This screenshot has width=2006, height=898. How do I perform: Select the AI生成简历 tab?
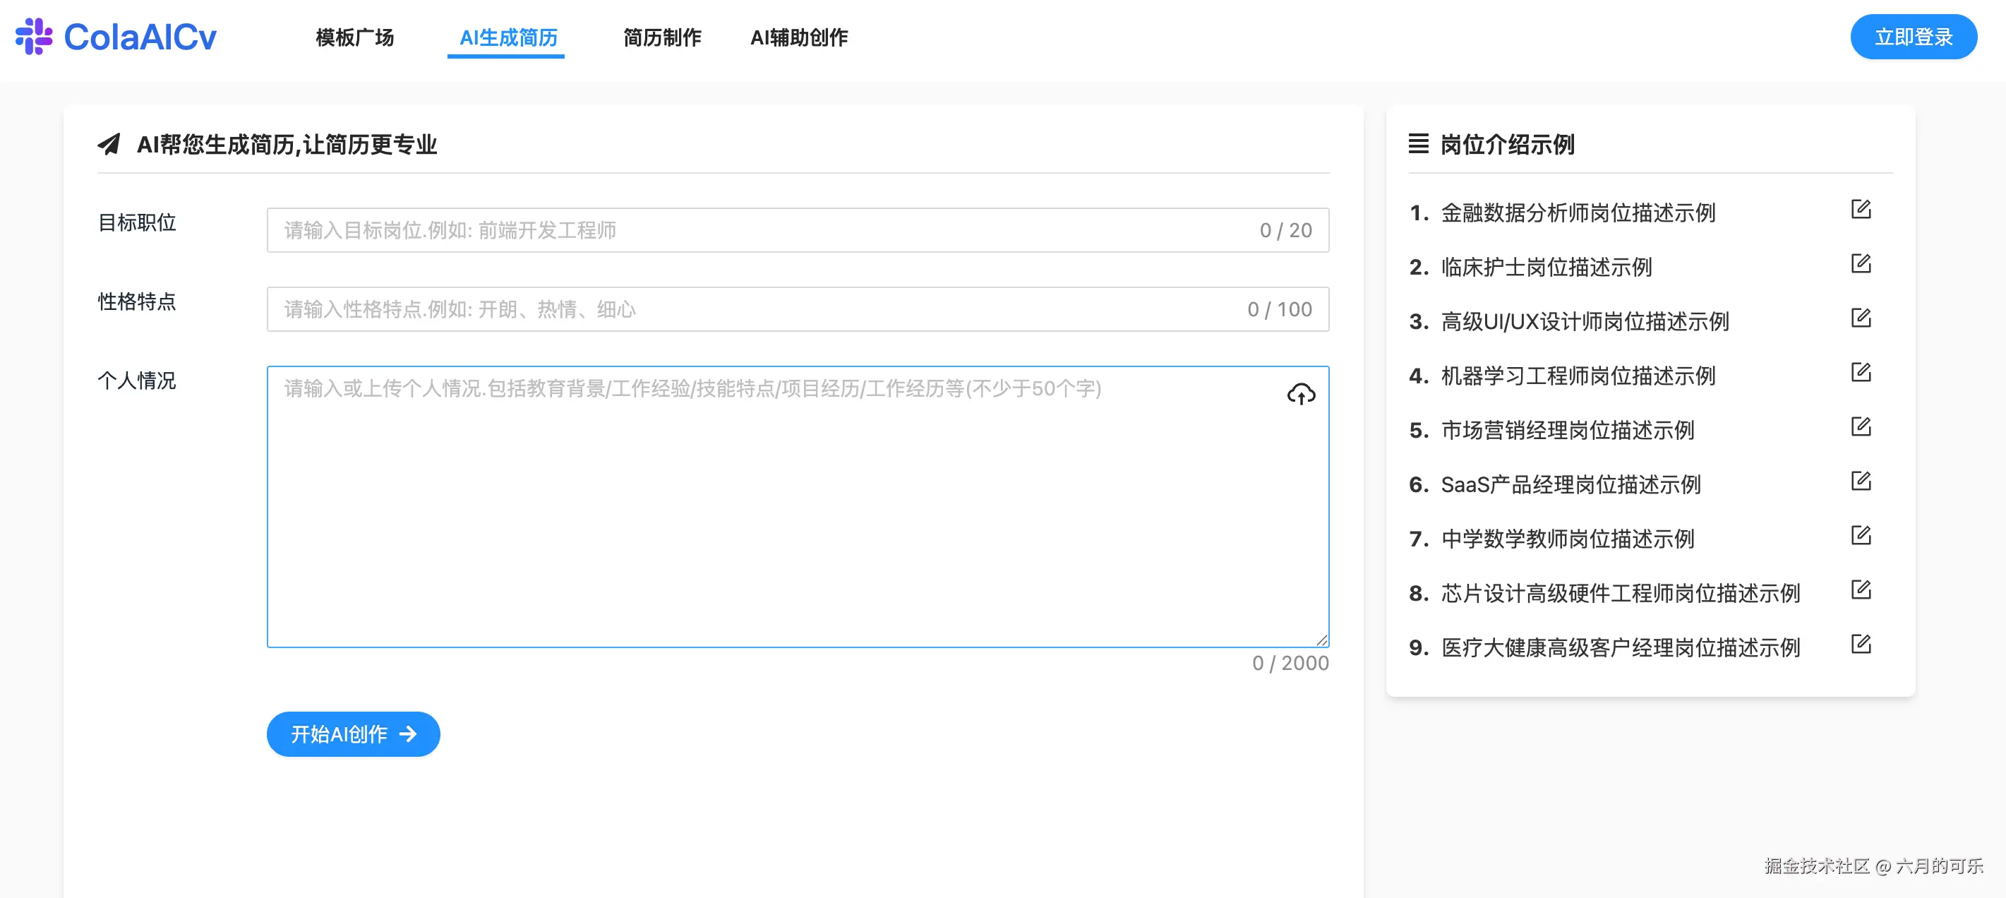pyautogui.click(x=507, y=37)
